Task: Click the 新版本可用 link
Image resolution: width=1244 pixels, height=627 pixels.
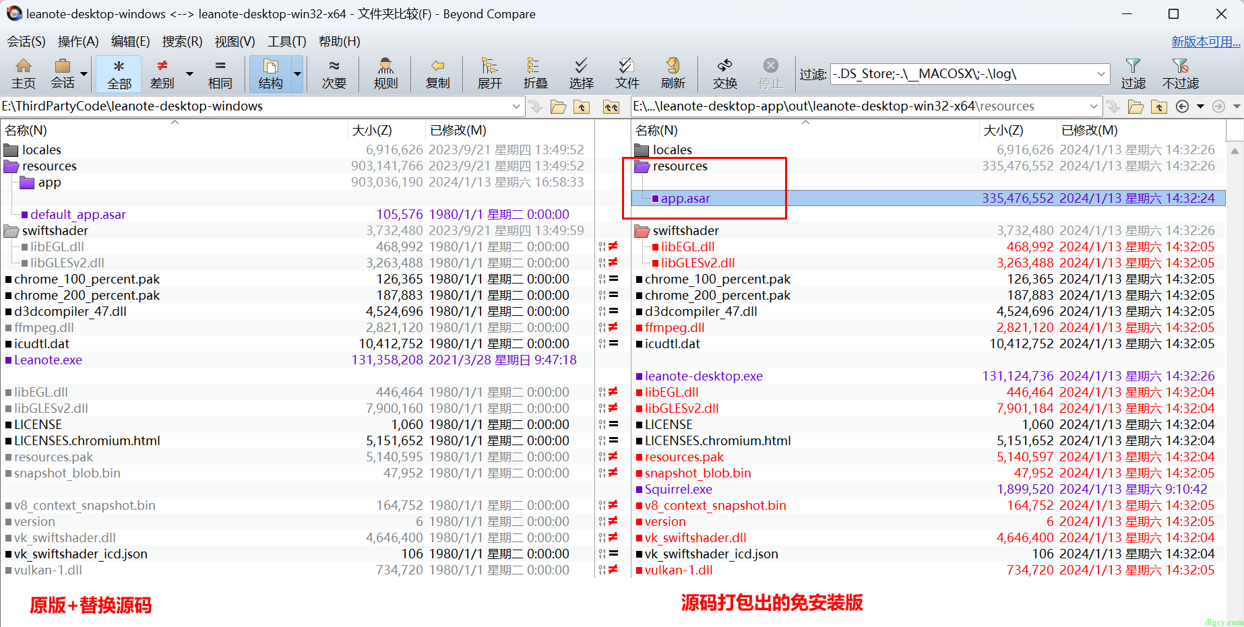Action: pyautogui.click(x=1206, y=42)
